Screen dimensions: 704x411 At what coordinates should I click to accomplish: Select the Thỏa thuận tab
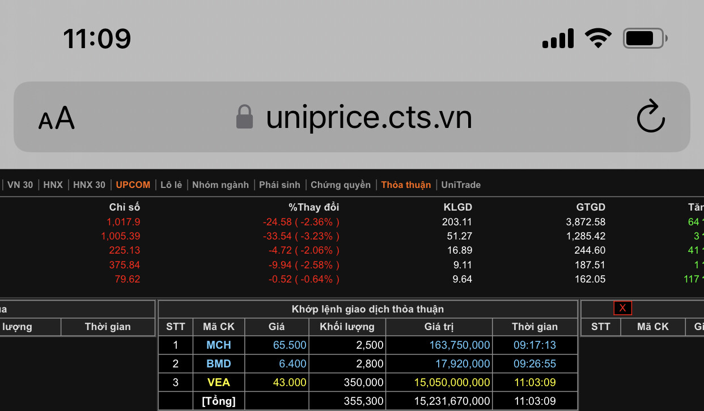pos(406,185)
